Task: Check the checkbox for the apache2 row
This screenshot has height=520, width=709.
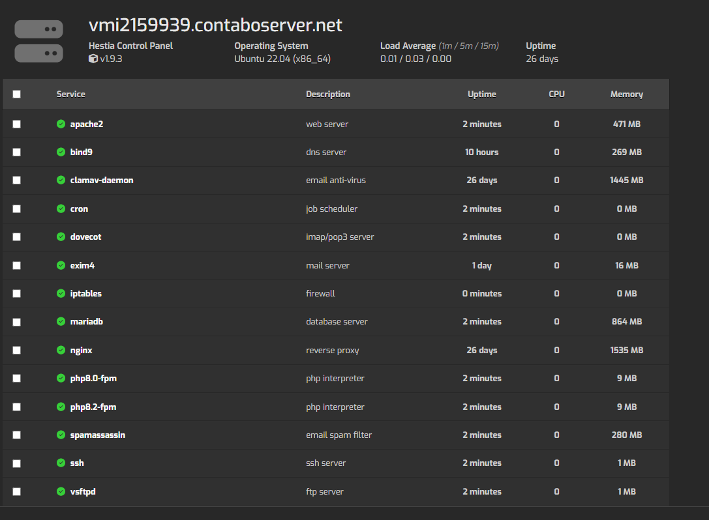Action: tap(16, 124)
